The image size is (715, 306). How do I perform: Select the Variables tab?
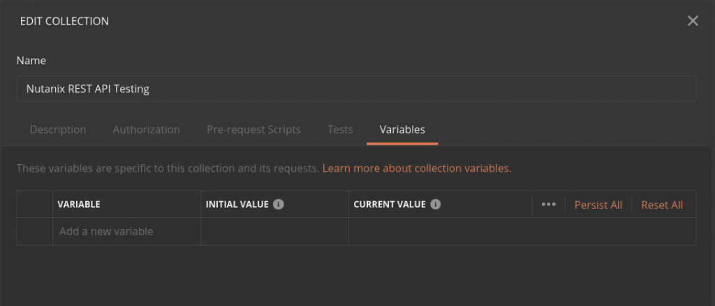402,129
